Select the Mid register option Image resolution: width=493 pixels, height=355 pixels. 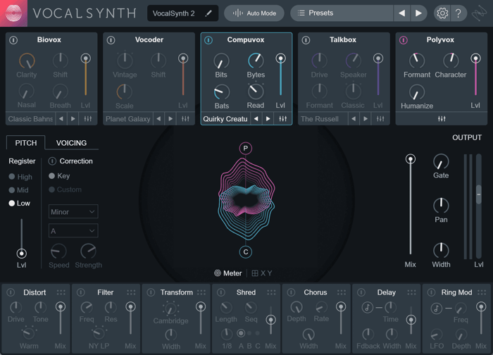(x=18, y=190)
